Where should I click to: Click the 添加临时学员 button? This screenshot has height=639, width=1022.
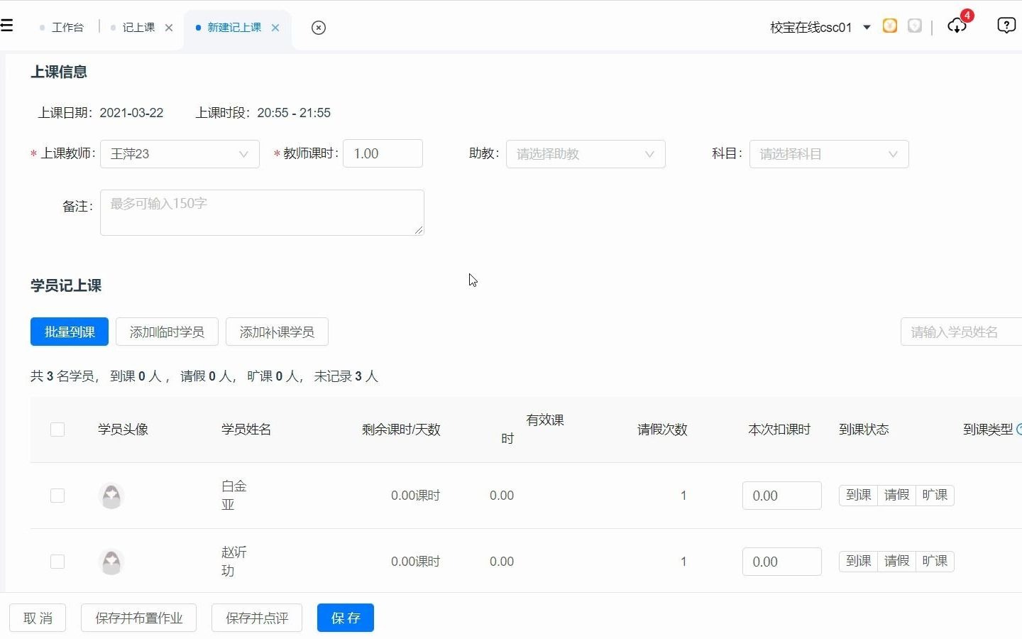(167, 332)
